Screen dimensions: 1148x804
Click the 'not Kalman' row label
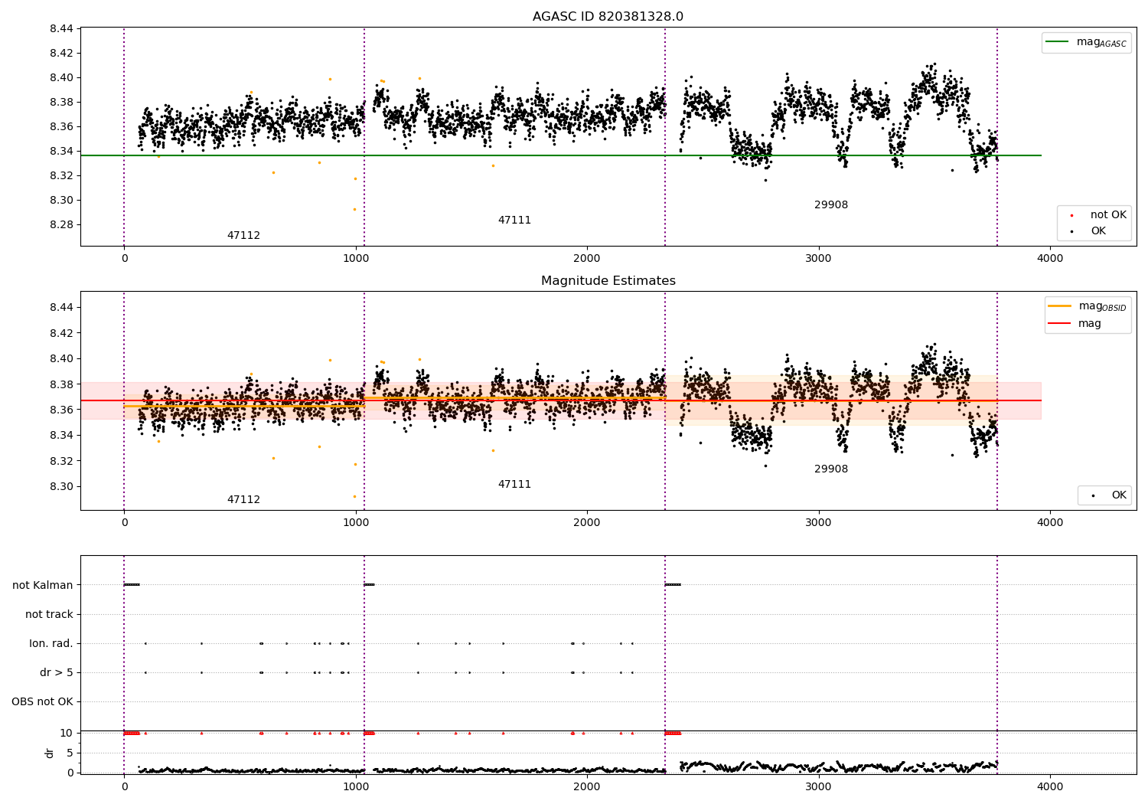pos(43,585)
